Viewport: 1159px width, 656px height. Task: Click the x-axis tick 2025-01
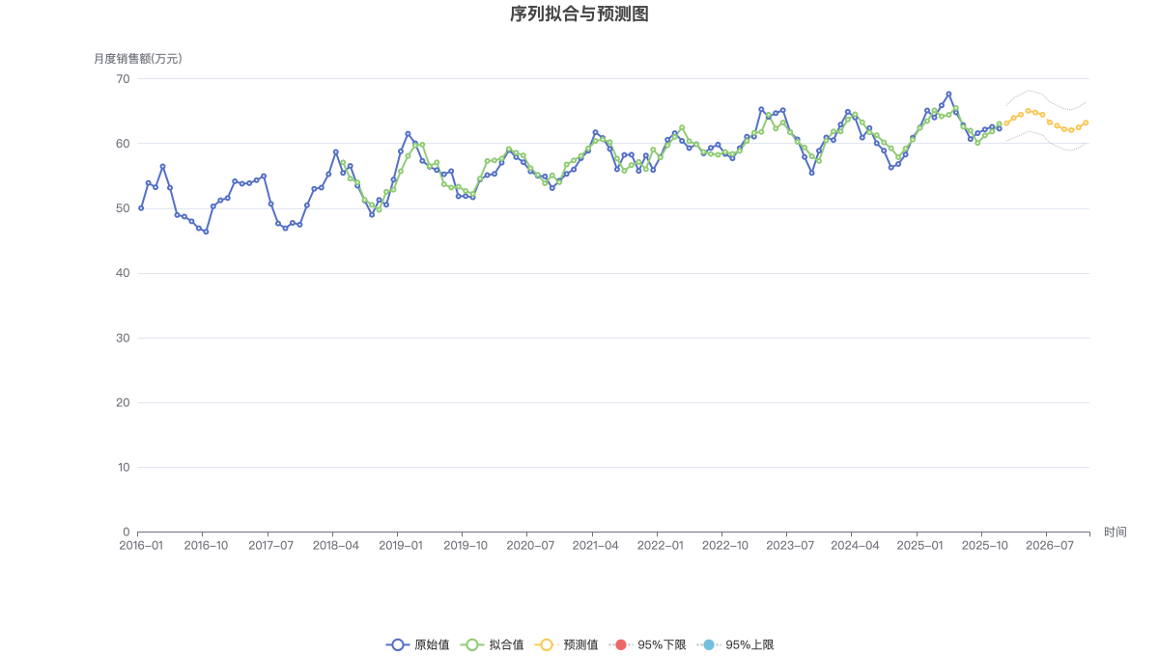(x=919, y=545)
